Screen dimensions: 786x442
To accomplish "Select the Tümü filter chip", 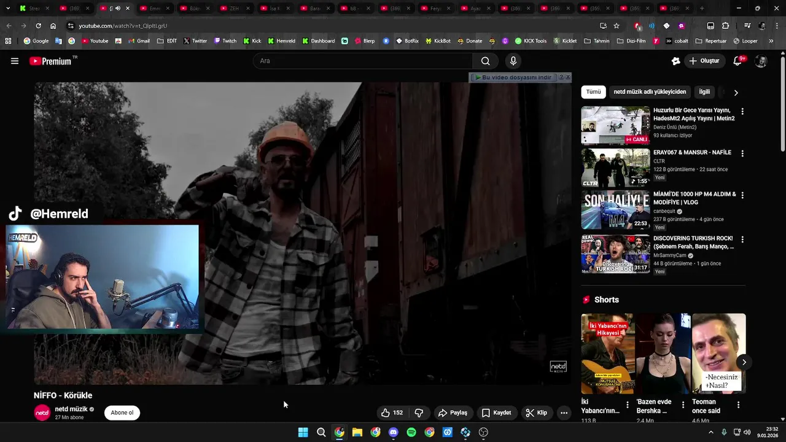I will [x=593, y=92].
